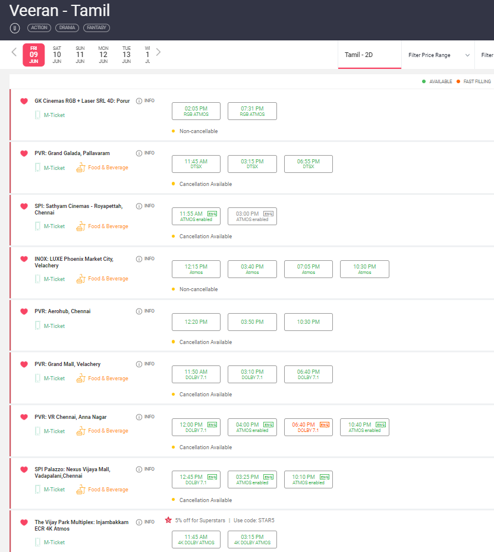Select fast-filling 06:40 PM show at VR Chennai
The width and height of the screenshot is (494, 552).
[x=309, y=427]
